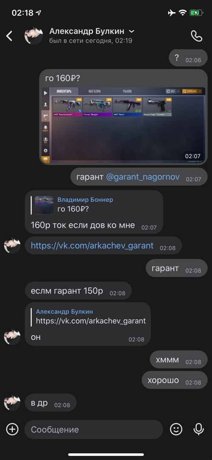Open Александр Булкин profile avatar in header

[34, 36]
